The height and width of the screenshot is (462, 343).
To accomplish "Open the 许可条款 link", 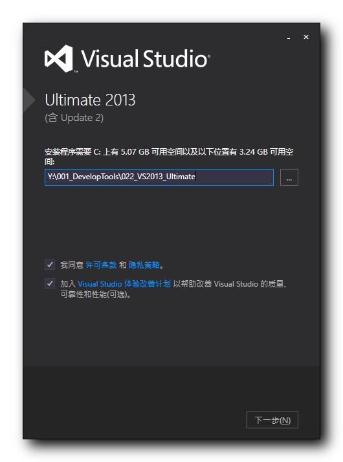I will coord(101,265).
